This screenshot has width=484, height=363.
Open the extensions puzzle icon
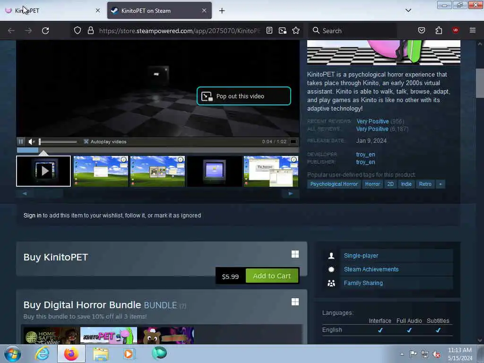pos(439,31)
